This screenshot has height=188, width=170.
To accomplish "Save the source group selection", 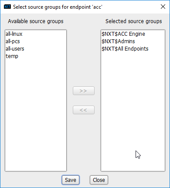I will coord(71,180).
